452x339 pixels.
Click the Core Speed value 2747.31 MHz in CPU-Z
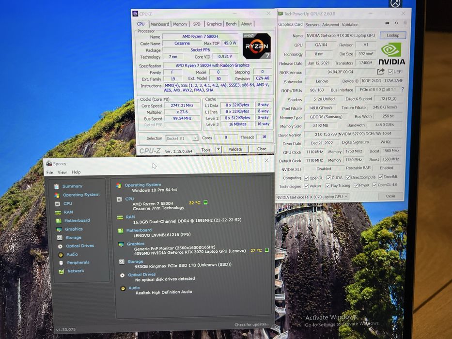pos(182,106)
